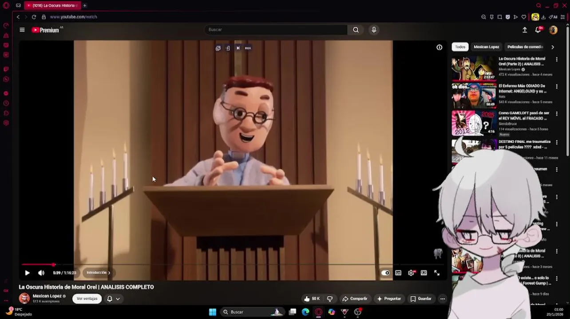Open the YouTube notifications bell
This screenshot has height=319, width=570.
[538, 30]
